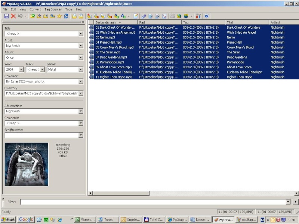299x224 pixels.
Task: Open dropdown arrow next to Actions icon
Action: click(x=129, y=16)
